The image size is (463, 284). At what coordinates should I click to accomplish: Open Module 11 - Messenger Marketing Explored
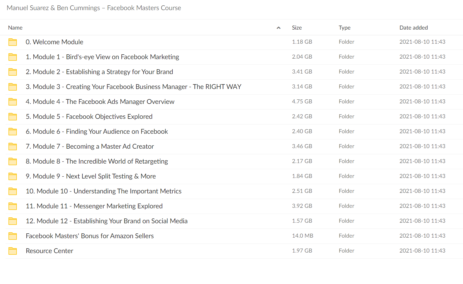coord(94,206)
